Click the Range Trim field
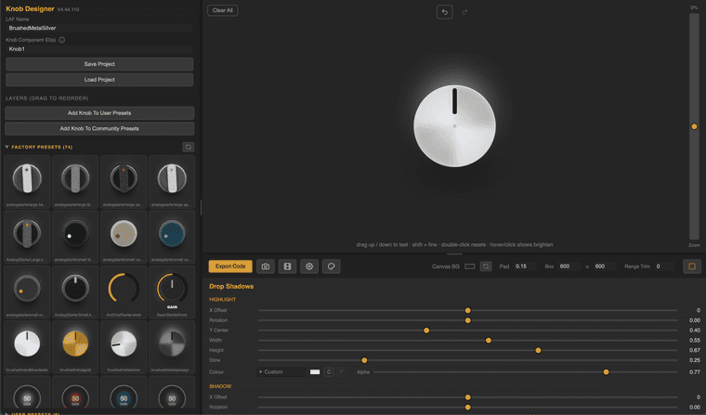Screen dimensions: 706x415 665,266
